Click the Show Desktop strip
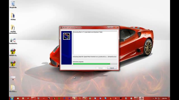Image resolution: width=179 pixels, height=100 pixels. point(169,98)
